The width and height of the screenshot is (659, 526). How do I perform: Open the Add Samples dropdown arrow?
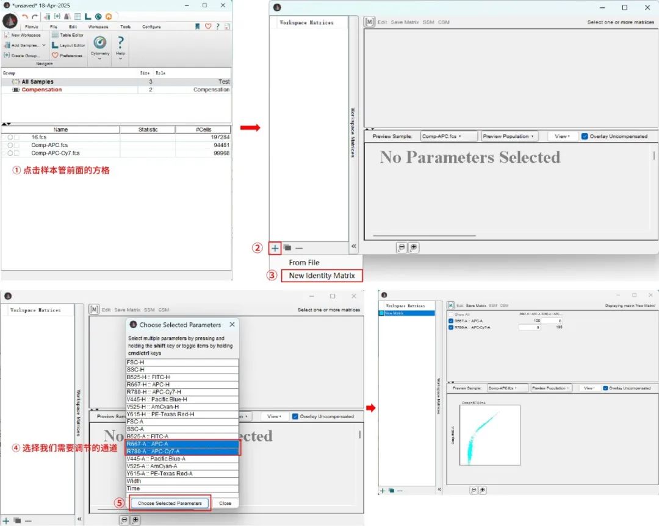[x=44, y=46]
